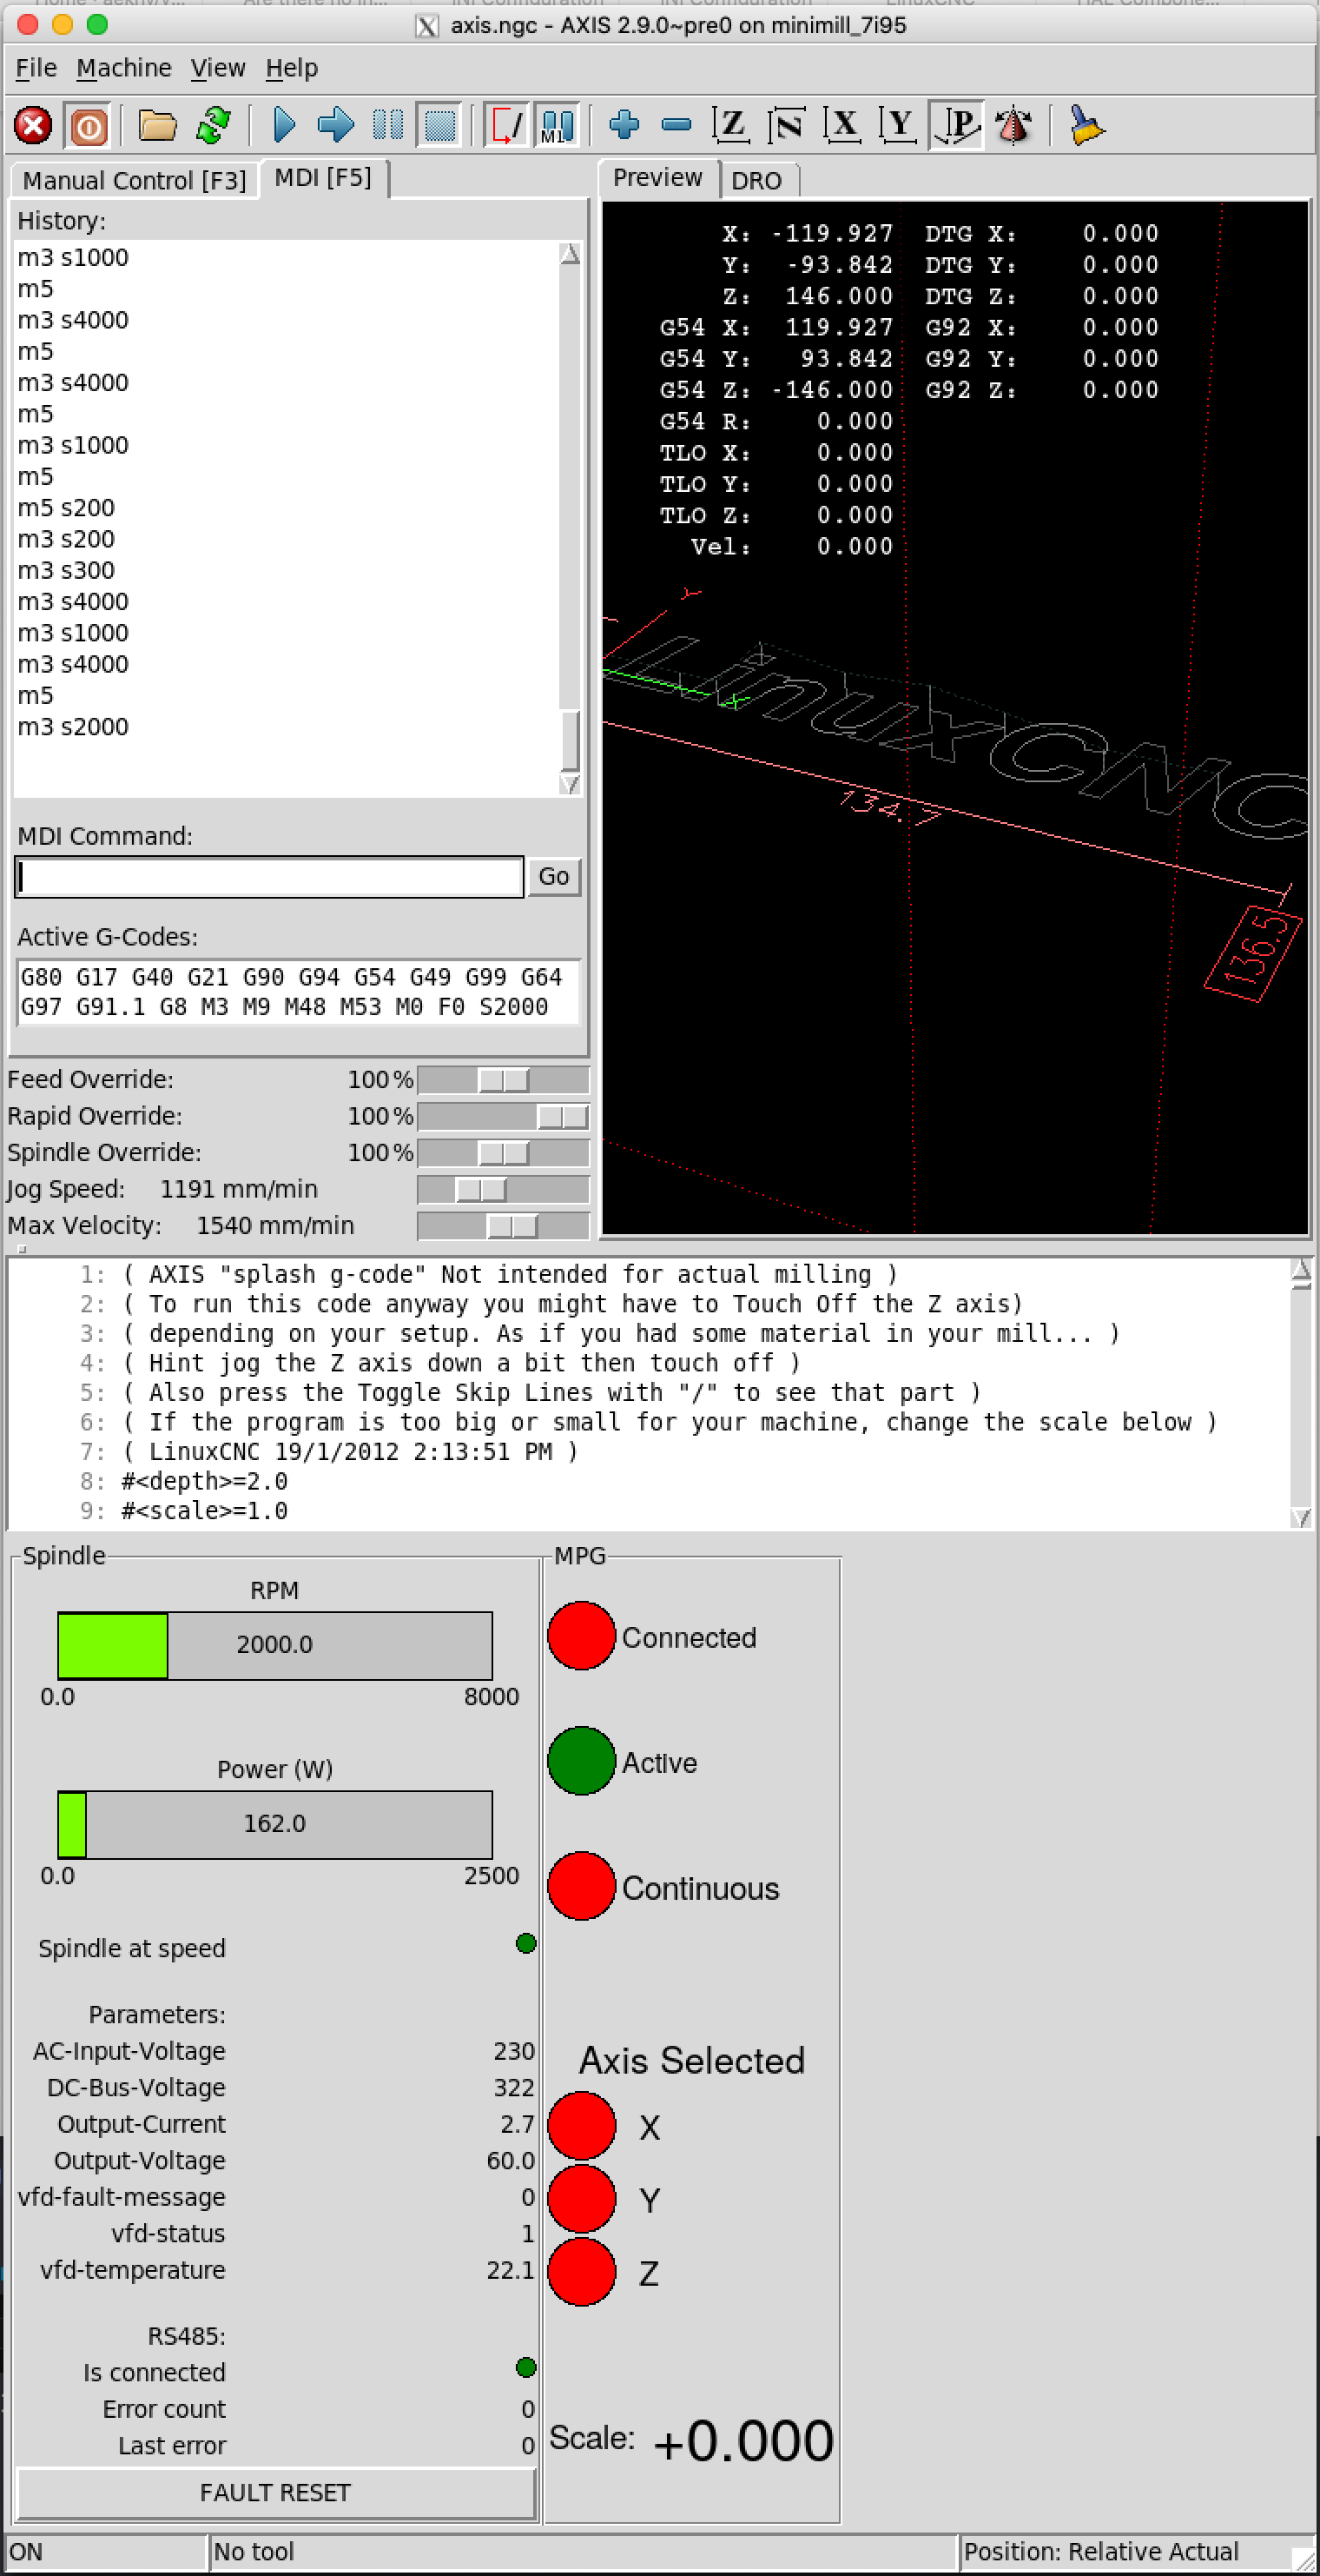
Task: Select the front Y view icon
Action: point(898,126)
